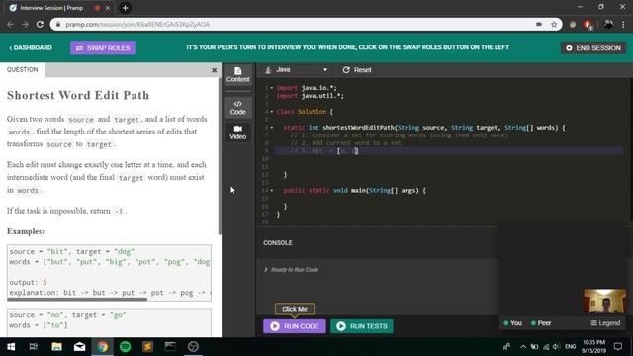633x356 pixels.
Task: Click the volume icon in system tray
Action: pos(556,347)
